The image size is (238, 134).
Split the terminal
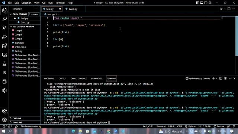(x=221, y=79)
